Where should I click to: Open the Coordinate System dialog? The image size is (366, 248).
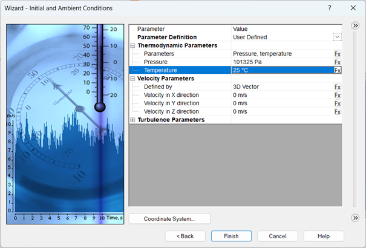(x=169, y=218)
